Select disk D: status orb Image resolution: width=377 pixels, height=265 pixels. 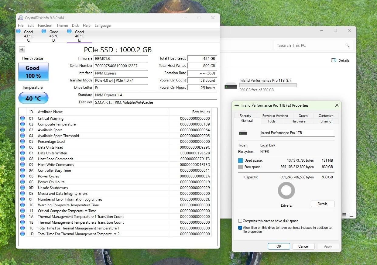tap(44, 31)
